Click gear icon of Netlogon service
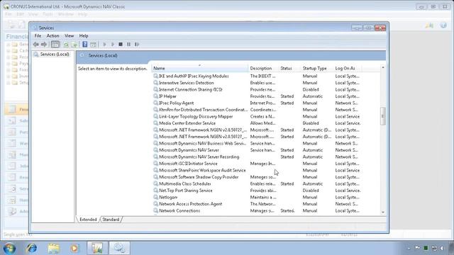454x255 pixels. 156,197
